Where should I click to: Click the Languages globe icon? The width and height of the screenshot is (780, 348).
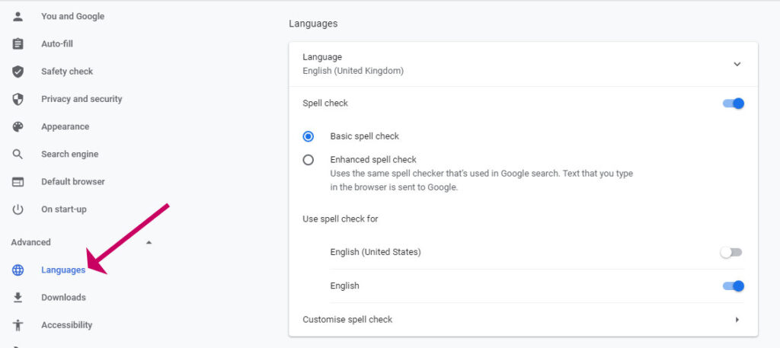18,270
